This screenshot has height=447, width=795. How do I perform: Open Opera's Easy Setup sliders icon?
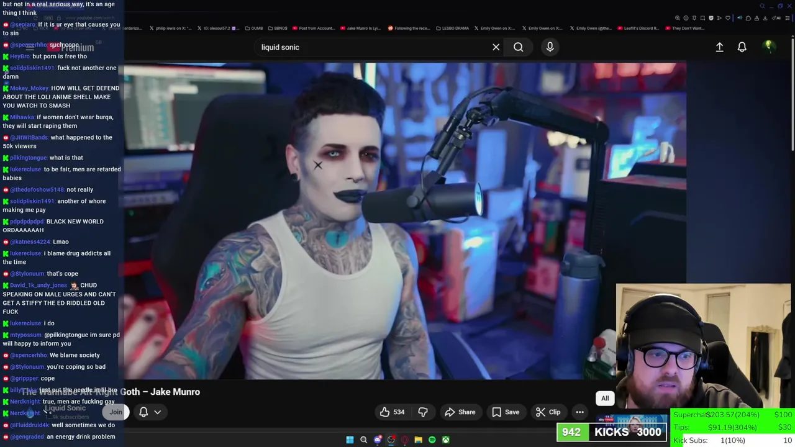788,18
